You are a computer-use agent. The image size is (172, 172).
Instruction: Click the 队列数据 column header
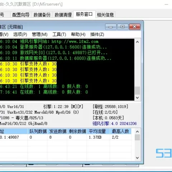coord(38,131)
